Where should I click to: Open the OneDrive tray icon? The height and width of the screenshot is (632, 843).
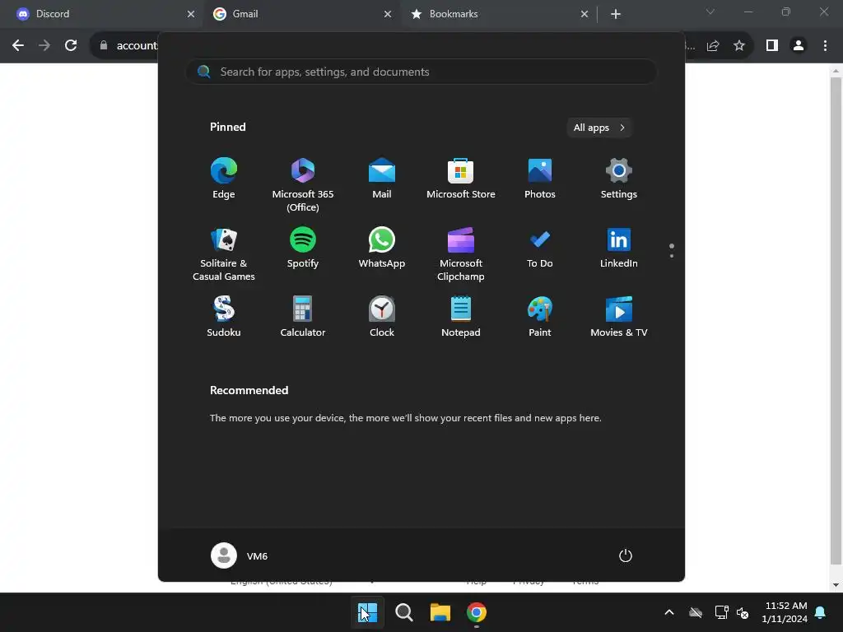(696, 612)
